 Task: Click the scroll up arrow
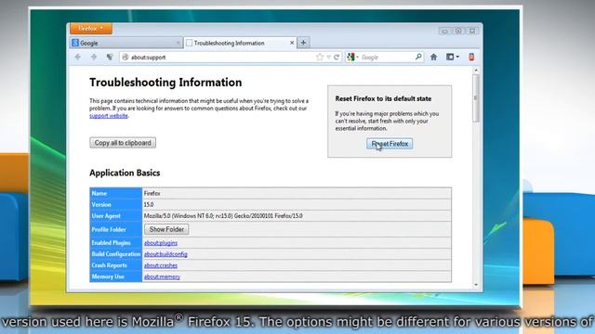pyautogui.click(x=476, y=71)
